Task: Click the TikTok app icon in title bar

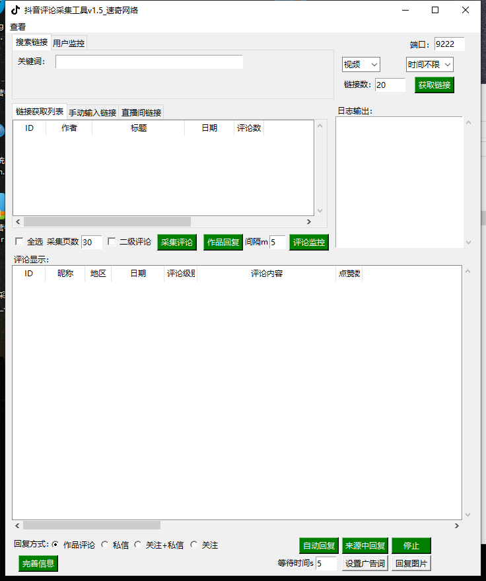Action: pos(15,10)
